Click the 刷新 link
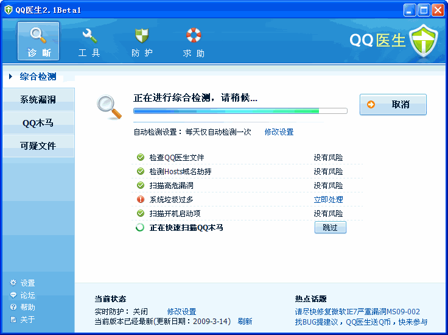The image size is (448, 335). point(245,321)
